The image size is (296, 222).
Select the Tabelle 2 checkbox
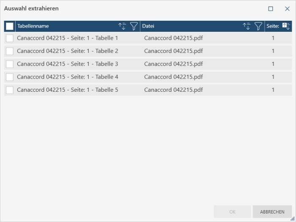(10, 51)
